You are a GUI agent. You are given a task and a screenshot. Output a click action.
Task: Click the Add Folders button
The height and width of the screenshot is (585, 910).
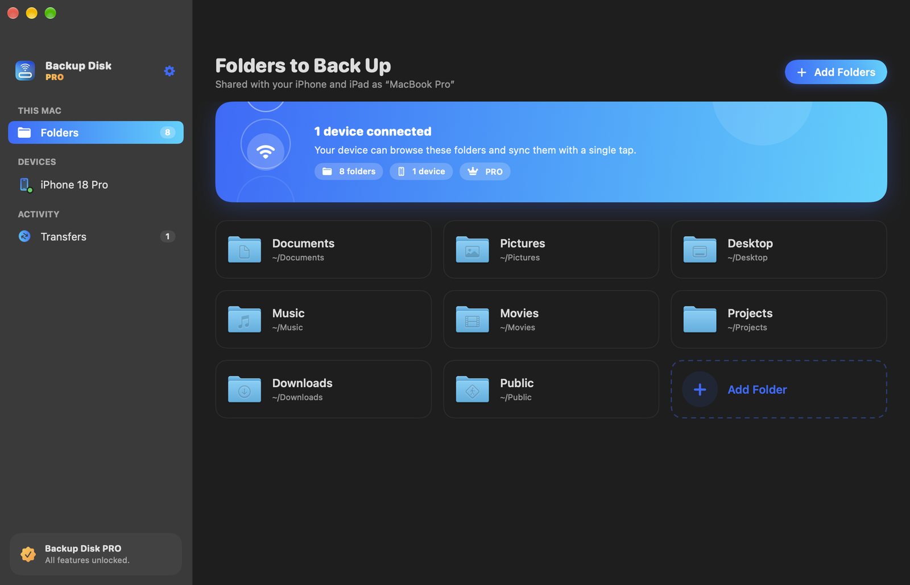tap(835, 72)
